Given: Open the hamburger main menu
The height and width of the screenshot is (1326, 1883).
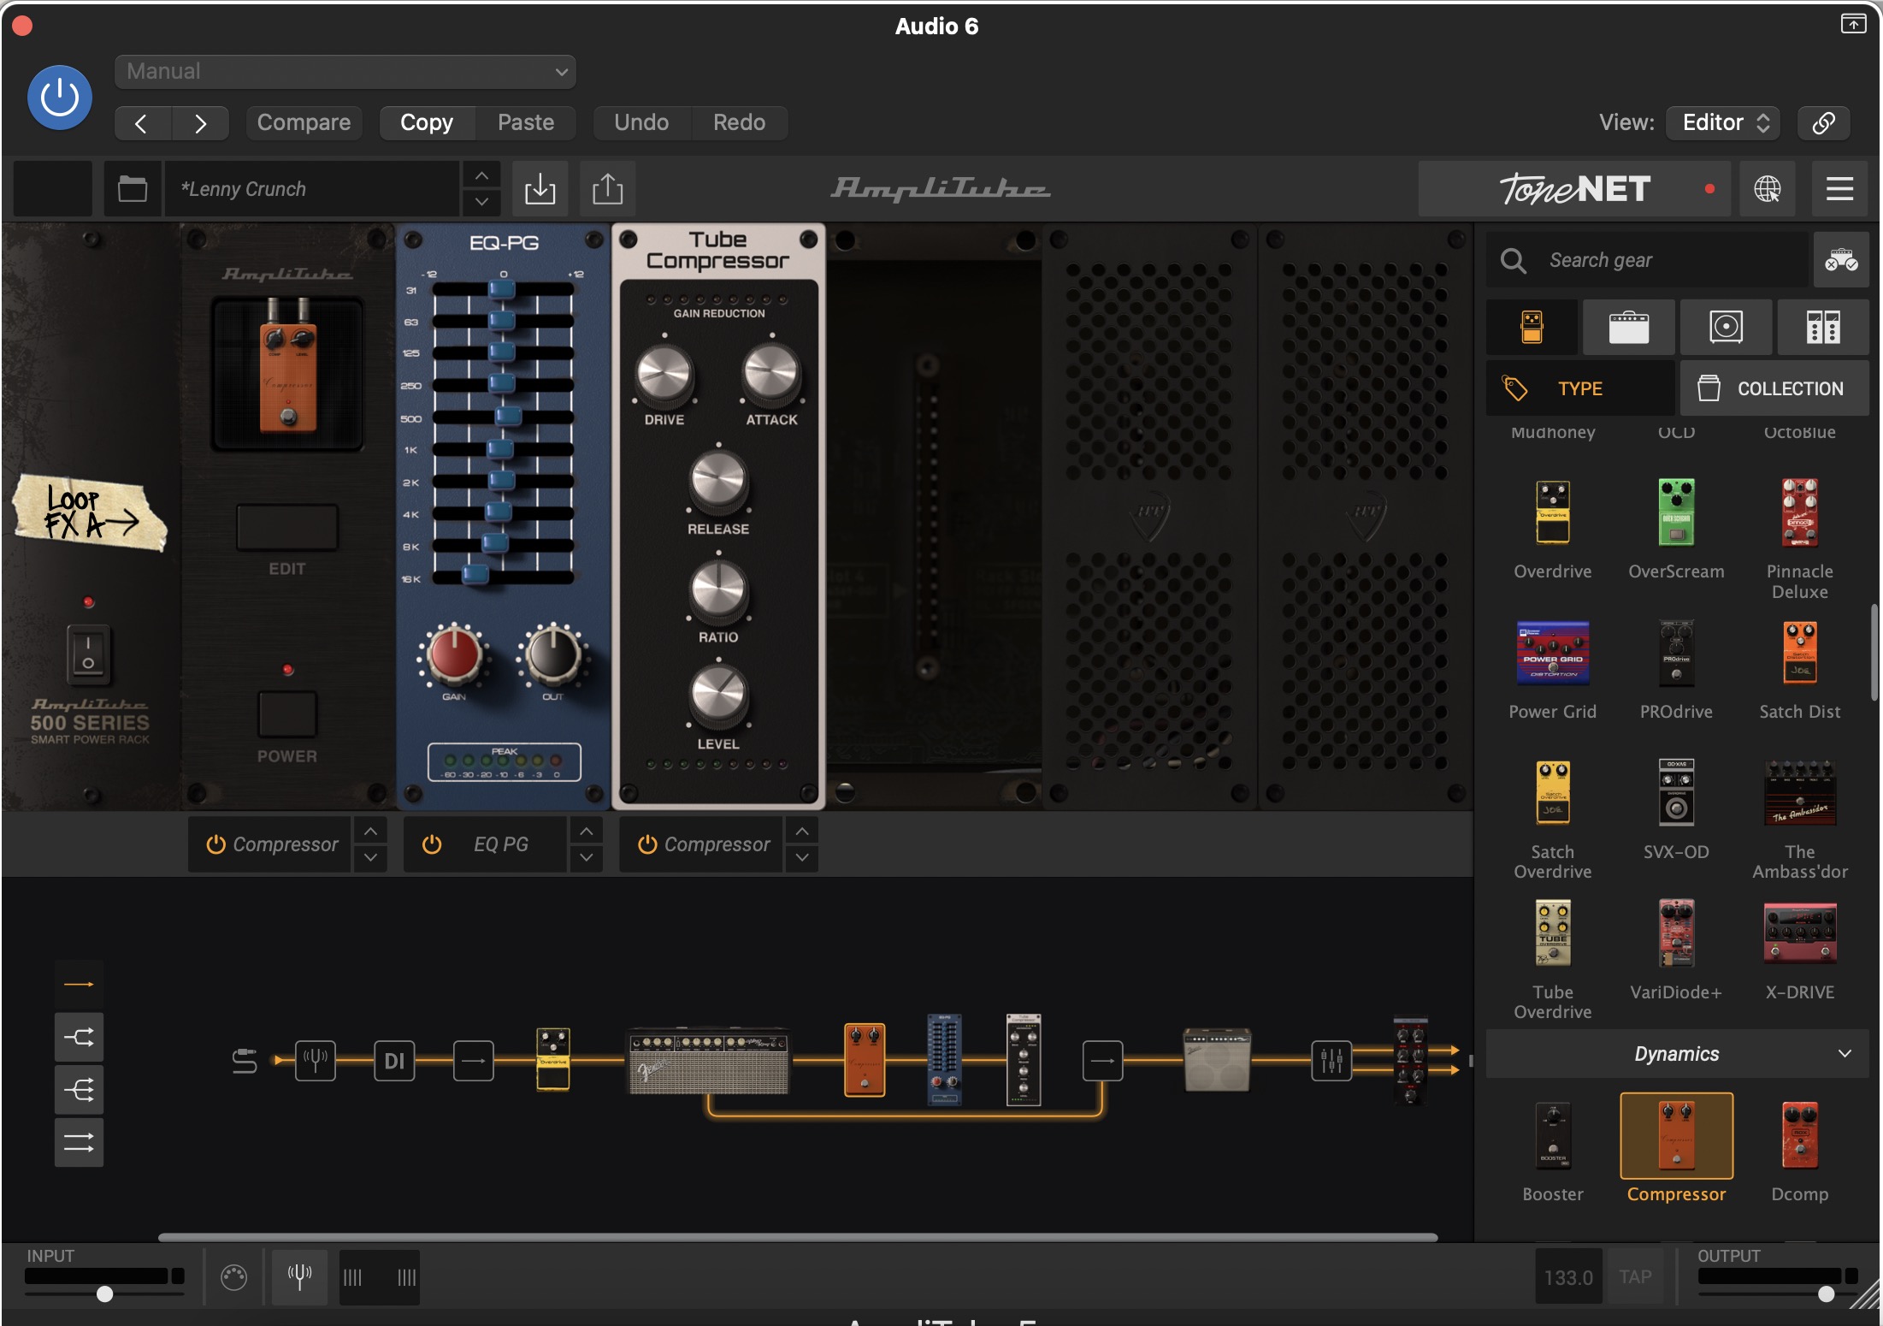Looking at the screenshot, I should tap(1839, 189).
